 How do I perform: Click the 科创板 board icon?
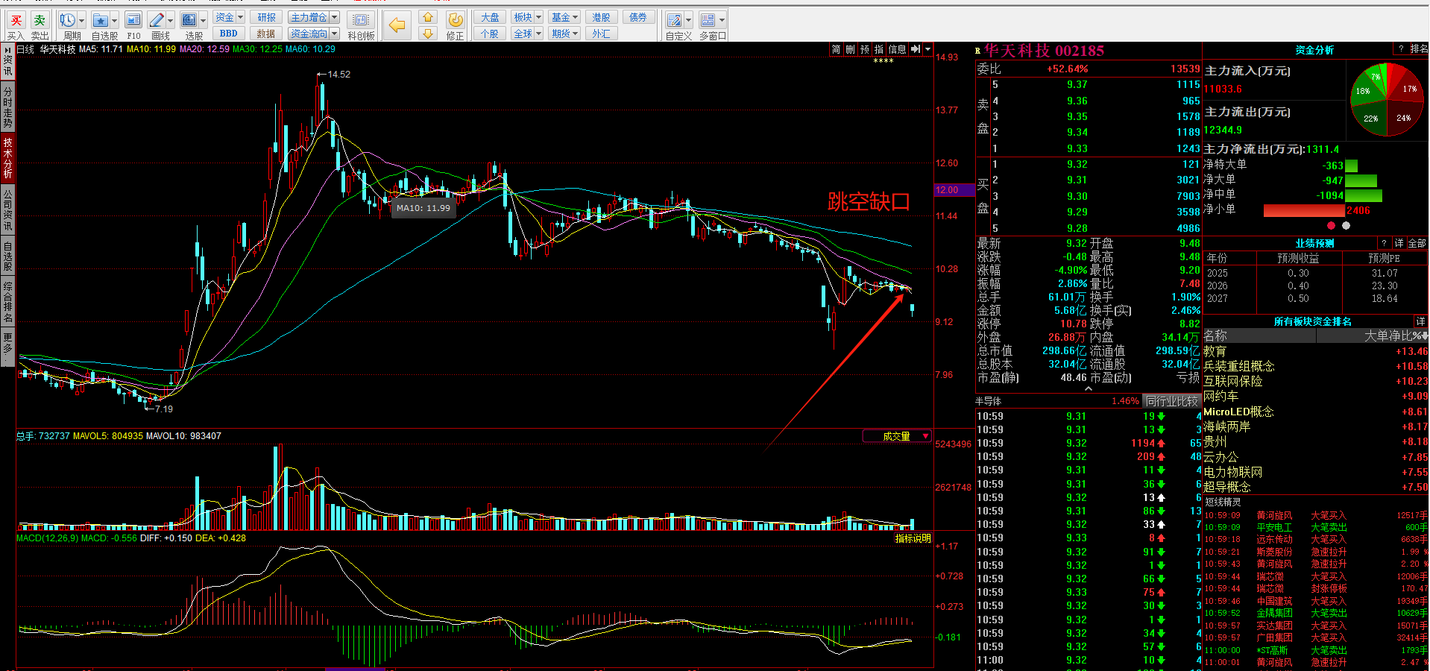point(361,20)
